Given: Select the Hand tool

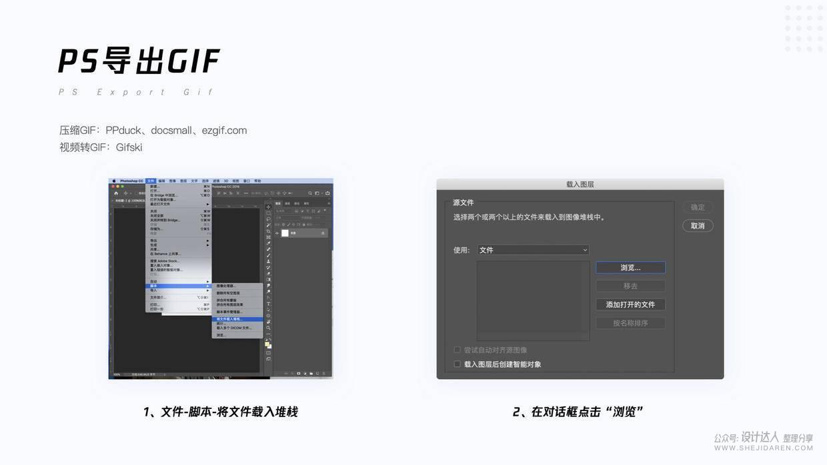Looking at the screenshot, I should pos(268,322).
